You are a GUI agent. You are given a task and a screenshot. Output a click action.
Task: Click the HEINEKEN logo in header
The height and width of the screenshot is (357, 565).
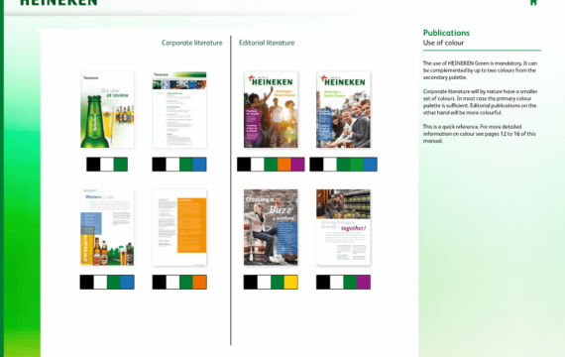pyautogui.click(x=58, y=3)
